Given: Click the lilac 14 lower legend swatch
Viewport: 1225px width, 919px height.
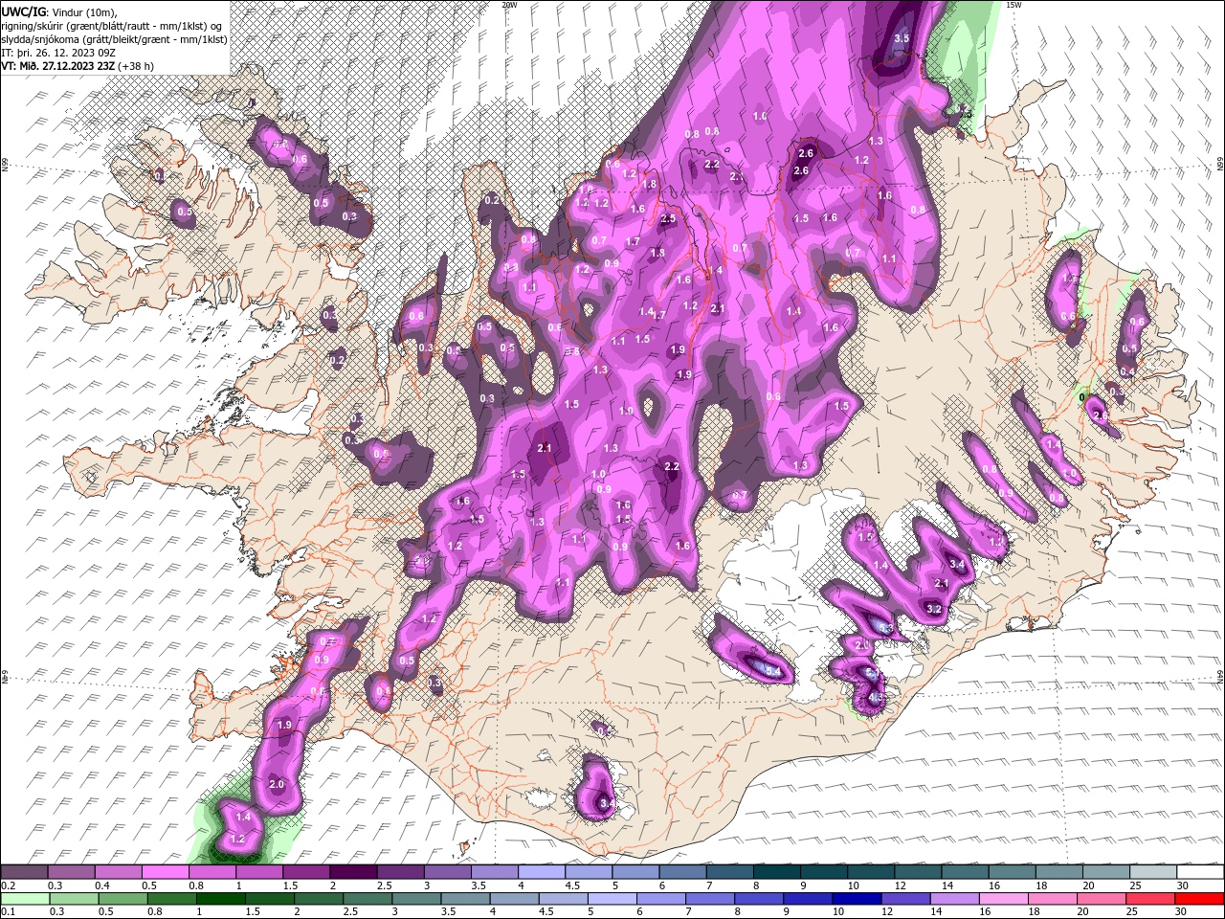Looking at the screenshot, I should tap(953, 898).
